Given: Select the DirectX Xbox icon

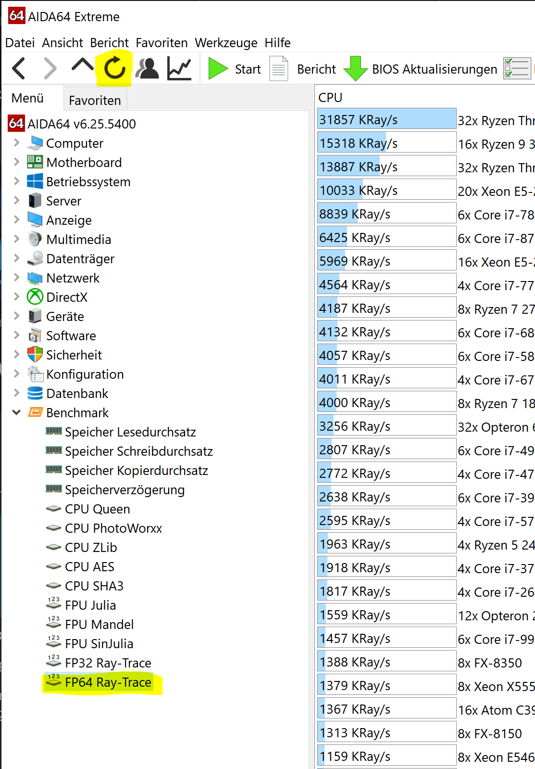Looking at the screenshot, I should pyautogui.click(x=35, y=297).
